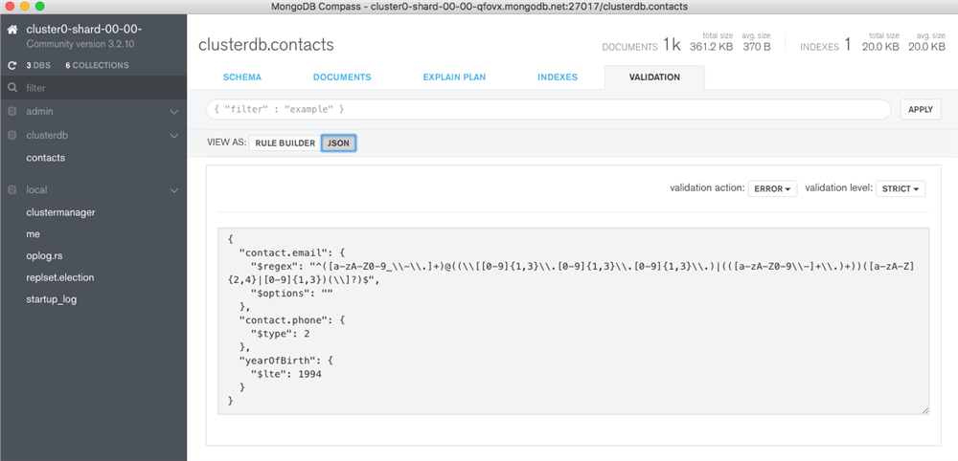The image size is (958, 461).
Task: Open the EXPLAIN PLAN tab
Action: 454,77
